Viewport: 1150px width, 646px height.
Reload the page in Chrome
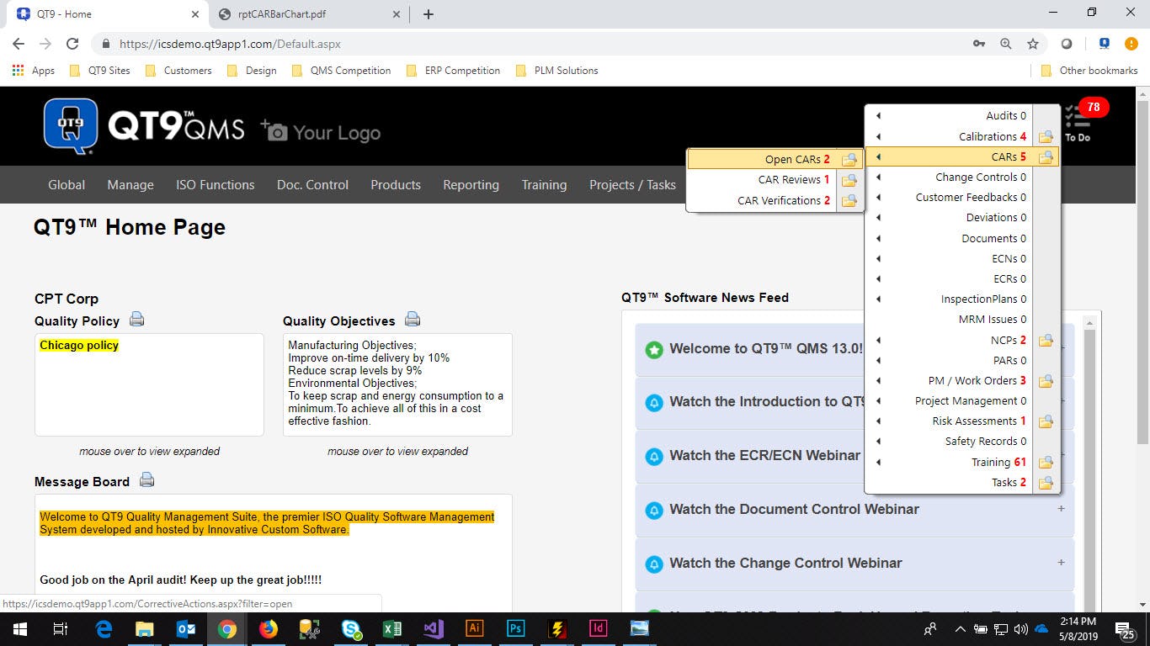click(72, 44)
